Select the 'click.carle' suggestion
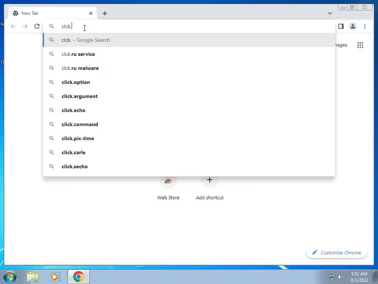Viewport: 378px width, 284px height. pyautogui.click(x=189, y=152)
